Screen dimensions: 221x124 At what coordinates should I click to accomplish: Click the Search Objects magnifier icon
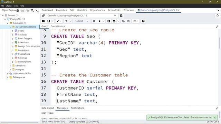32,11
